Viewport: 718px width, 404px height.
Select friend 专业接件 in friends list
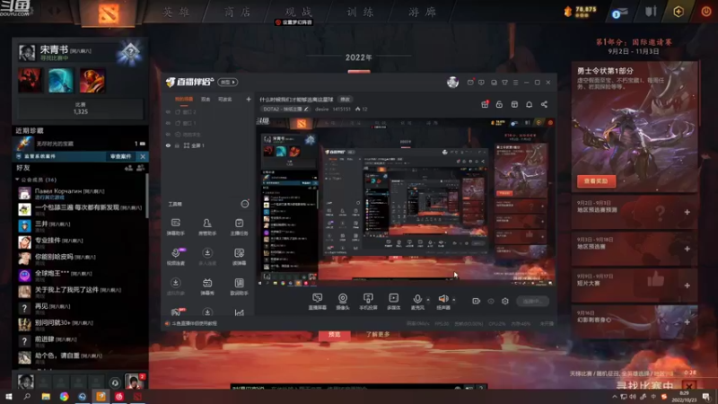pos(80,242)
